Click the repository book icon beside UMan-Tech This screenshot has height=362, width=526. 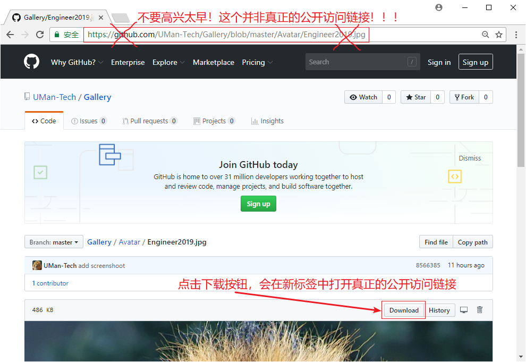point(27,97)
